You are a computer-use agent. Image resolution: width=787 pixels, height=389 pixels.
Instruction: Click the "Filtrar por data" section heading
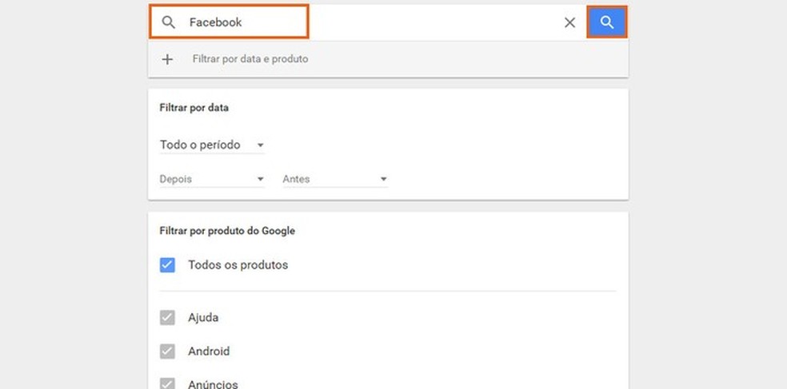[x=195, y=107]
